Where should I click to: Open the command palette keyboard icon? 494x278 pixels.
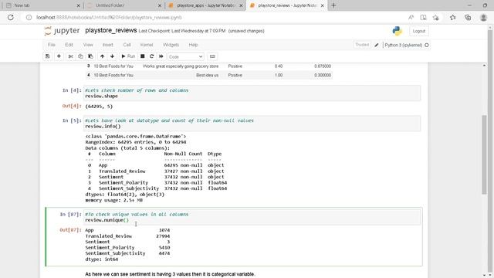pos(212,56)
